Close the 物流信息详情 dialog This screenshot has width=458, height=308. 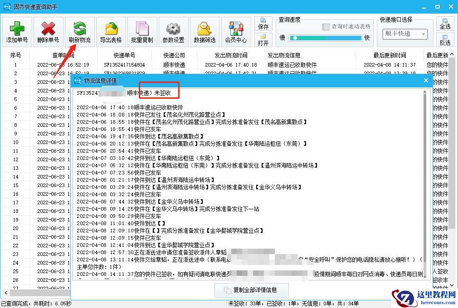426,81
